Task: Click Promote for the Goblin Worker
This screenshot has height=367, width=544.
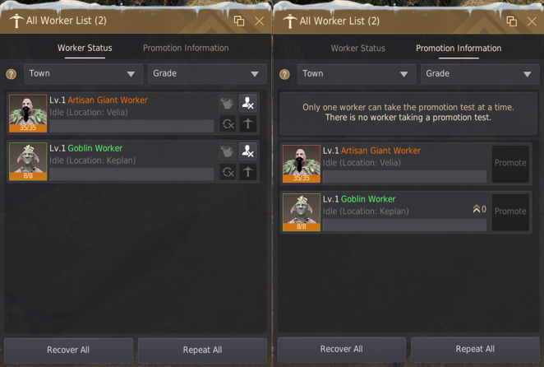Action: [x=510, y=211]
